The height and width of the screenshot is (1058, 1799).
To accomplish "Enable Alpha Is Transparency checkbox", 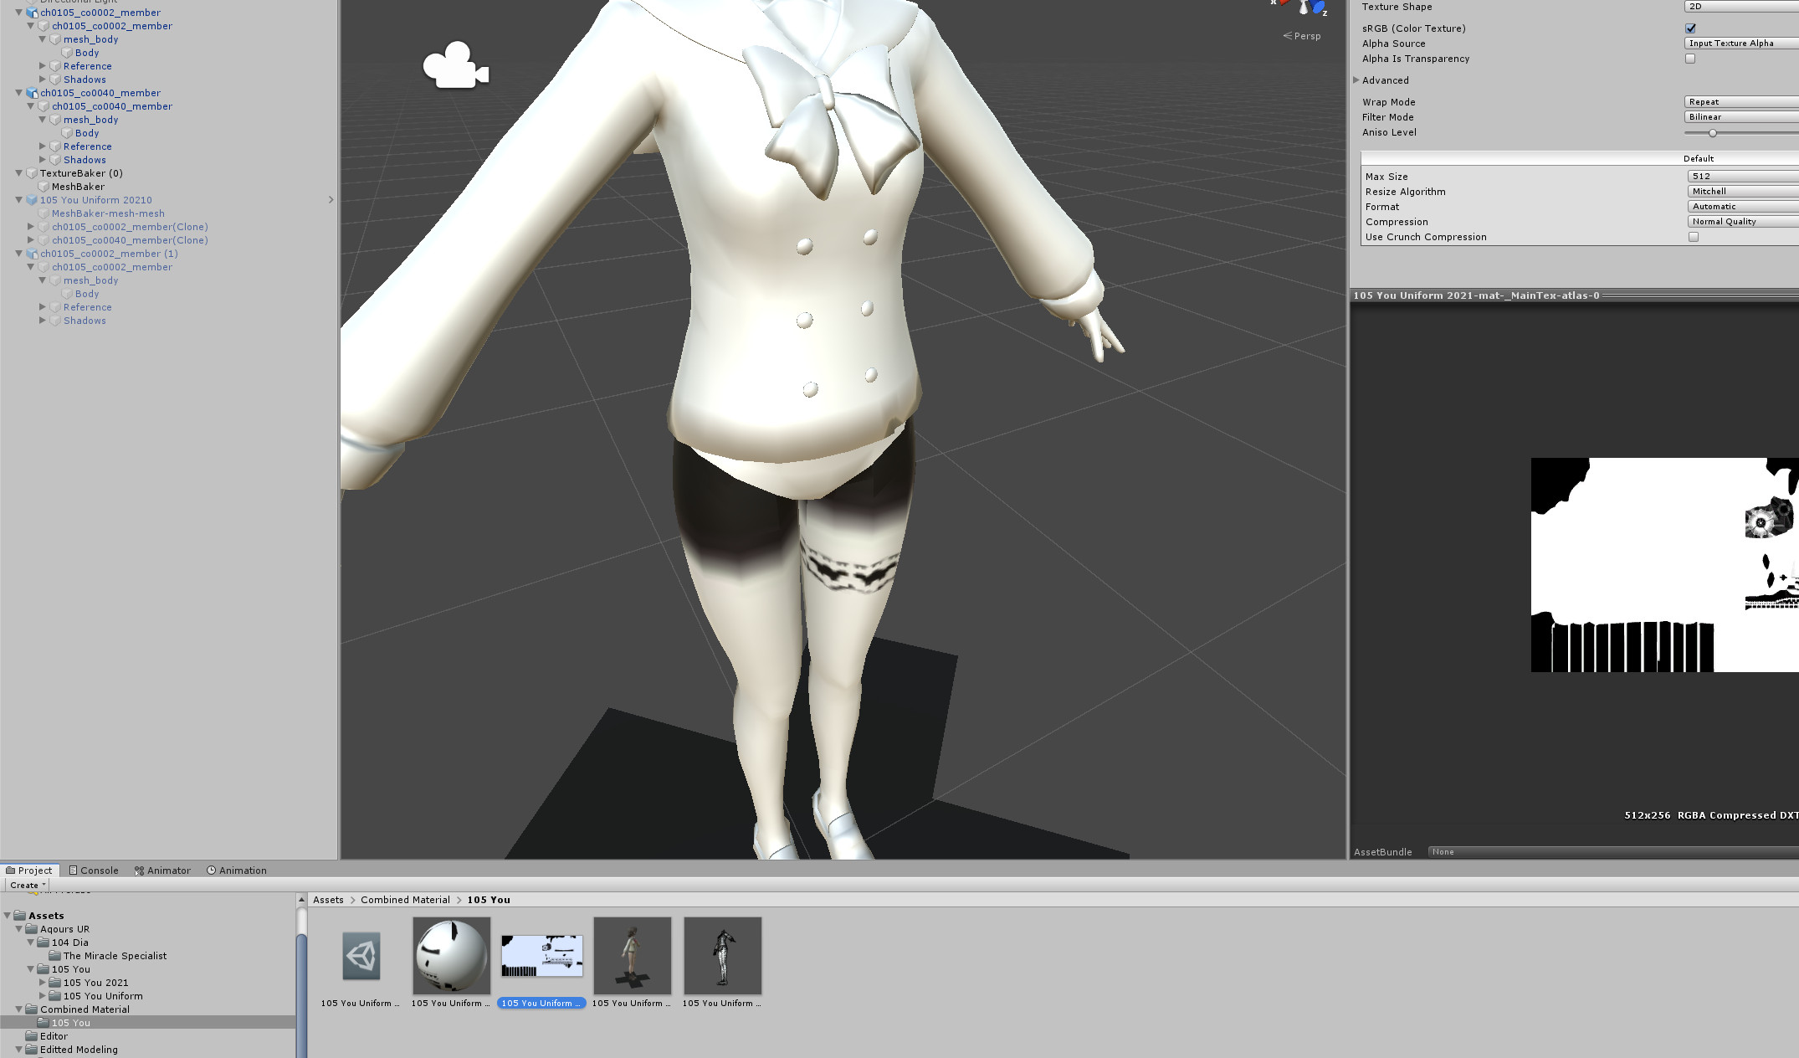I will coord(1690,59).
